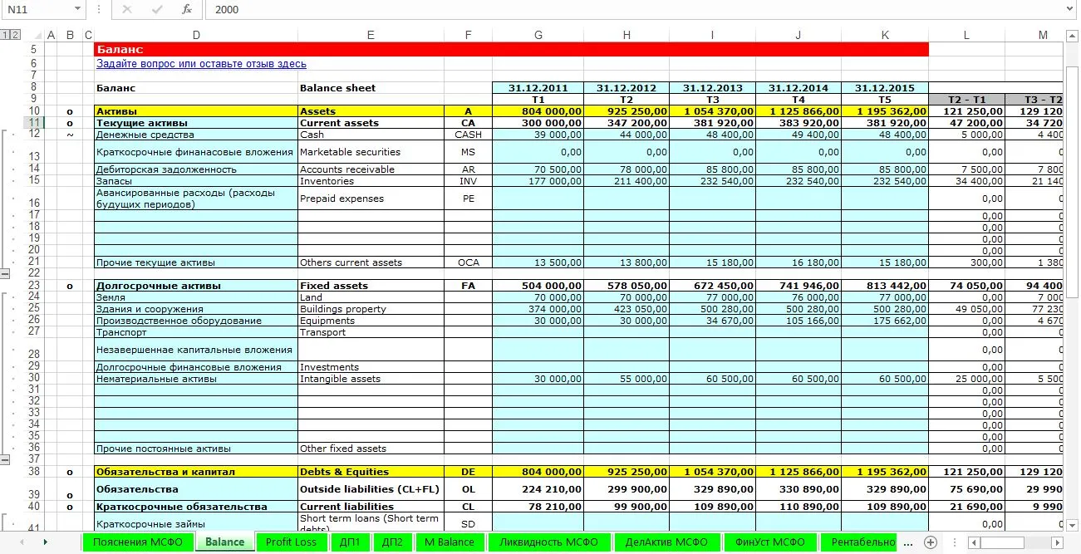Open the Ликвидность МСФО sheet tab

(x=548, y=542)
